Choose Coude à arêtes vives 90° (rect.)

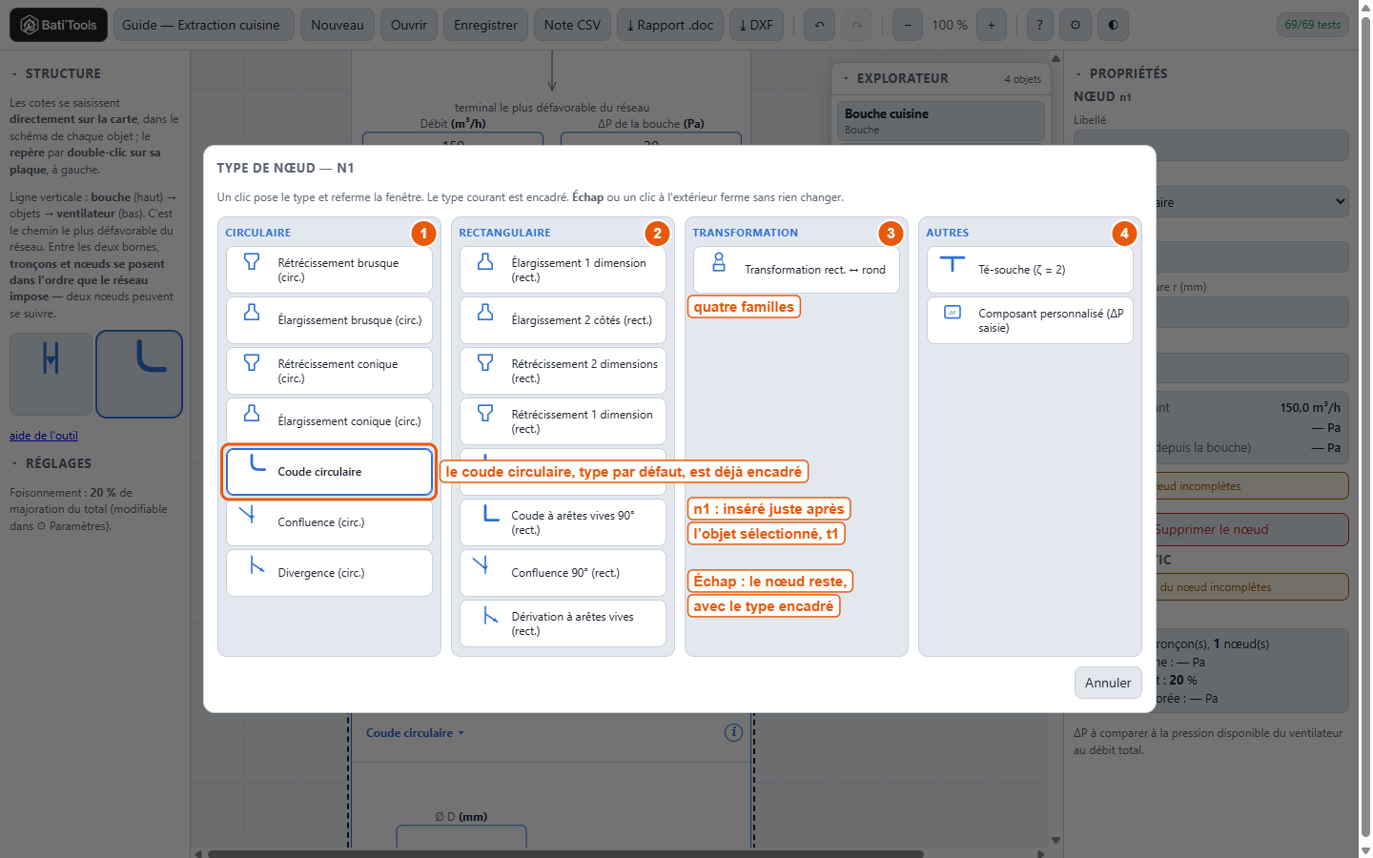[563, 522]
